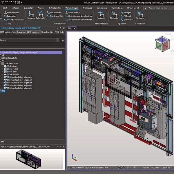Screen dimensions: 174x174
Task: Select the Bauraum navigator tab
Action: pos(28,32)
